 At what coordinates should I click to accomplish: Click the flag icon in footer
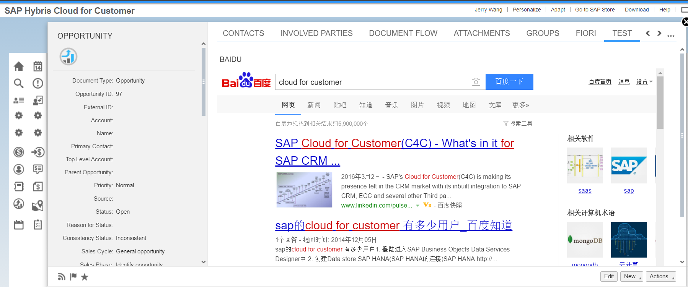click(x=73, y=277)
